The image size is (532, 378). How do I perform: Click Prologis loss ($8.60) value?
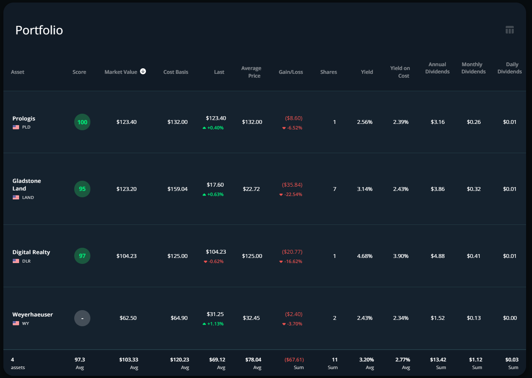294,118
